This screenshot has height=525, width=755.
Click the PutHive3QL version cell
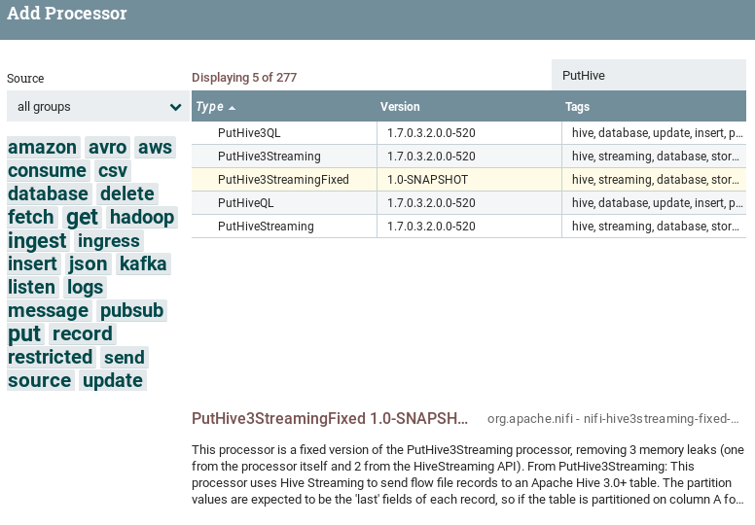point(469,133)
